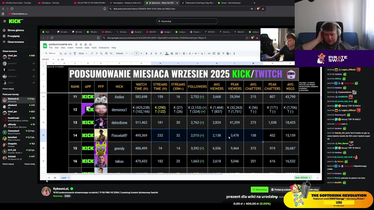Open the Format menu in Sheets
This screenshot has height=210, width=374.
(x=79, y=48)
